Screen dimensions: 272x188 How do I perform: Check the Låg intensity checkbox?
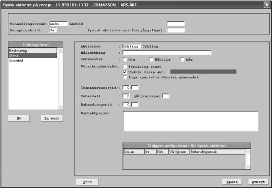tap(182, 60)
